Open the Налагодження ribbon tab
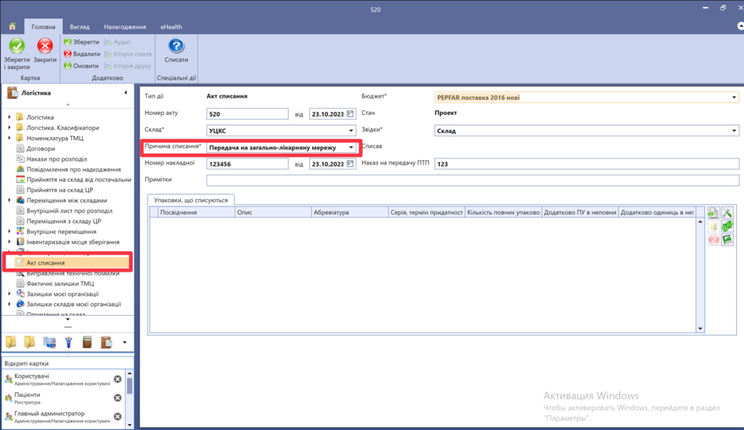The image size is (744, 430). (125, 27)
